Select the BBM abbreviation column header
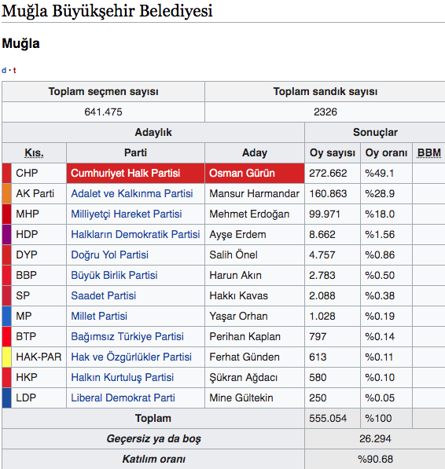This screenshot has width=445, height=469. click(429, 153)
